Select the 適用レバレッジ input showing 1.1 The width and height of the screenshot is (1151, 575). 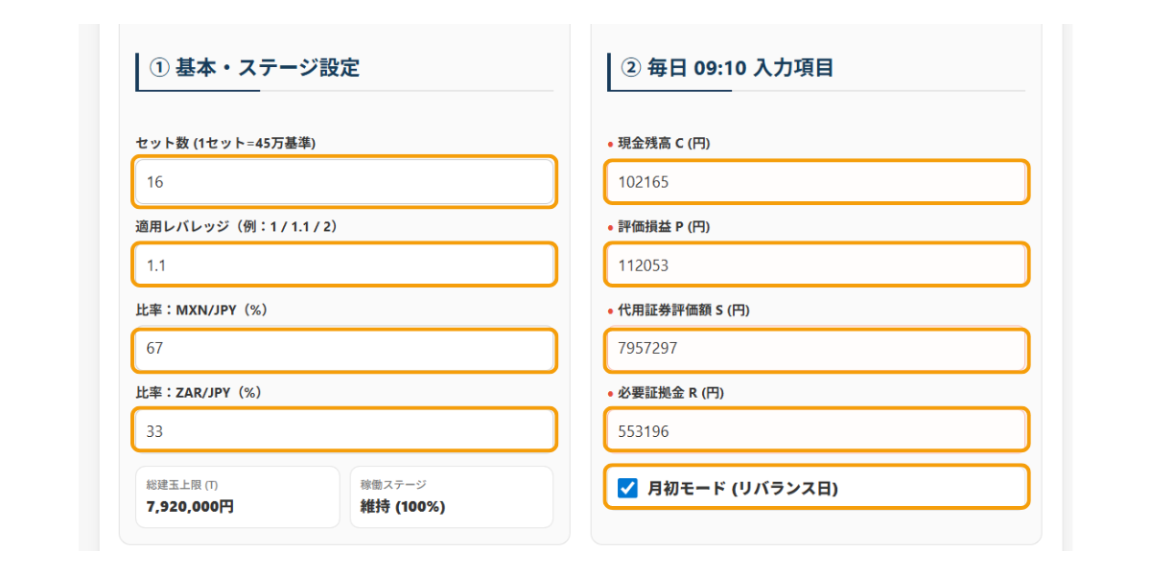(x=343, y=264)
